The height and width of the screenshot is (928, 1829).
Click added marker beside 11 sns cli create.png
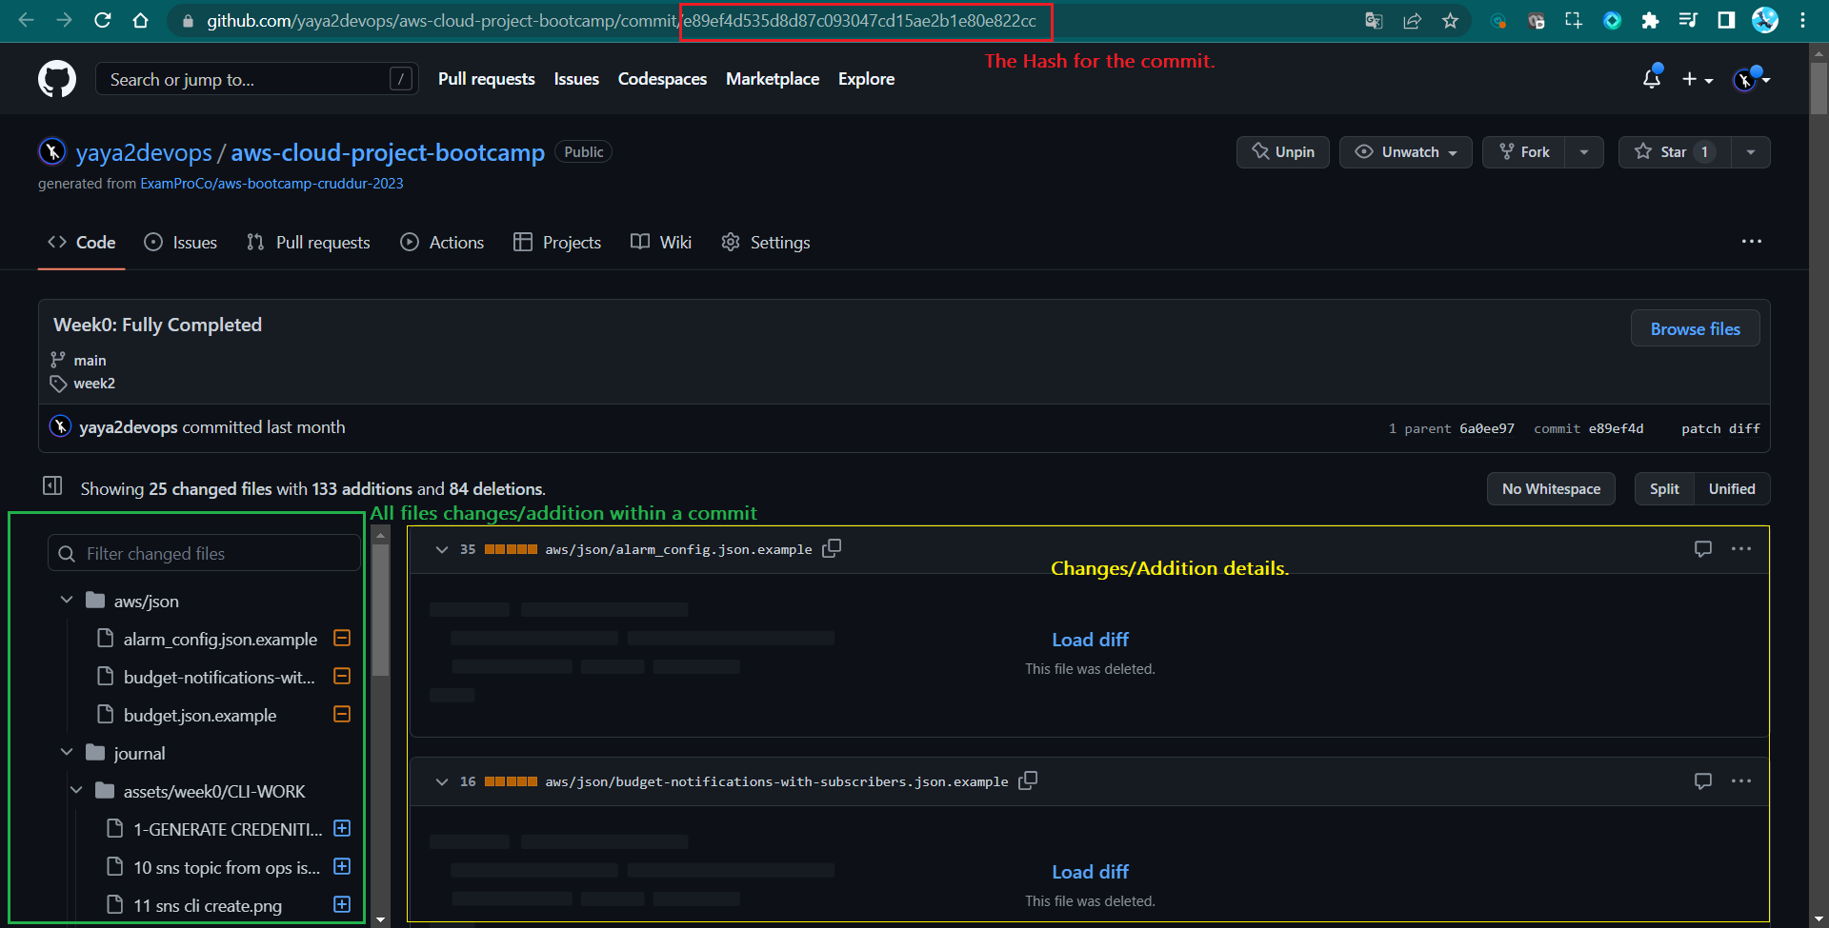[x=342, y=904]
